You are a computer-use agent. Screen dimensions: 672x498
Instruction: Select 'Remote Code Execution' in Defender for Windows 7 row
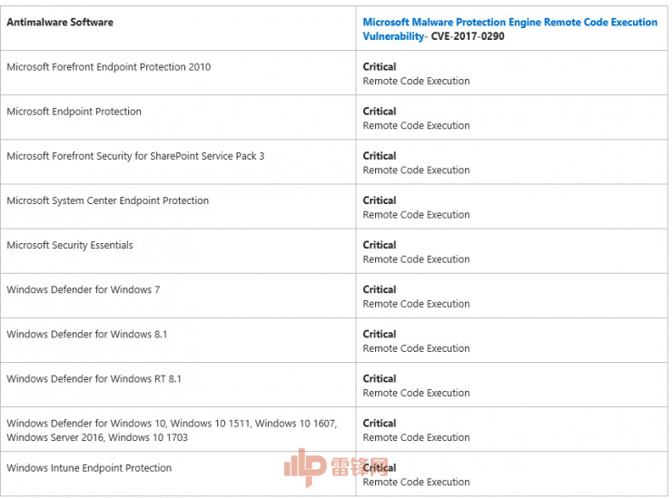click(x=416, y=304)
